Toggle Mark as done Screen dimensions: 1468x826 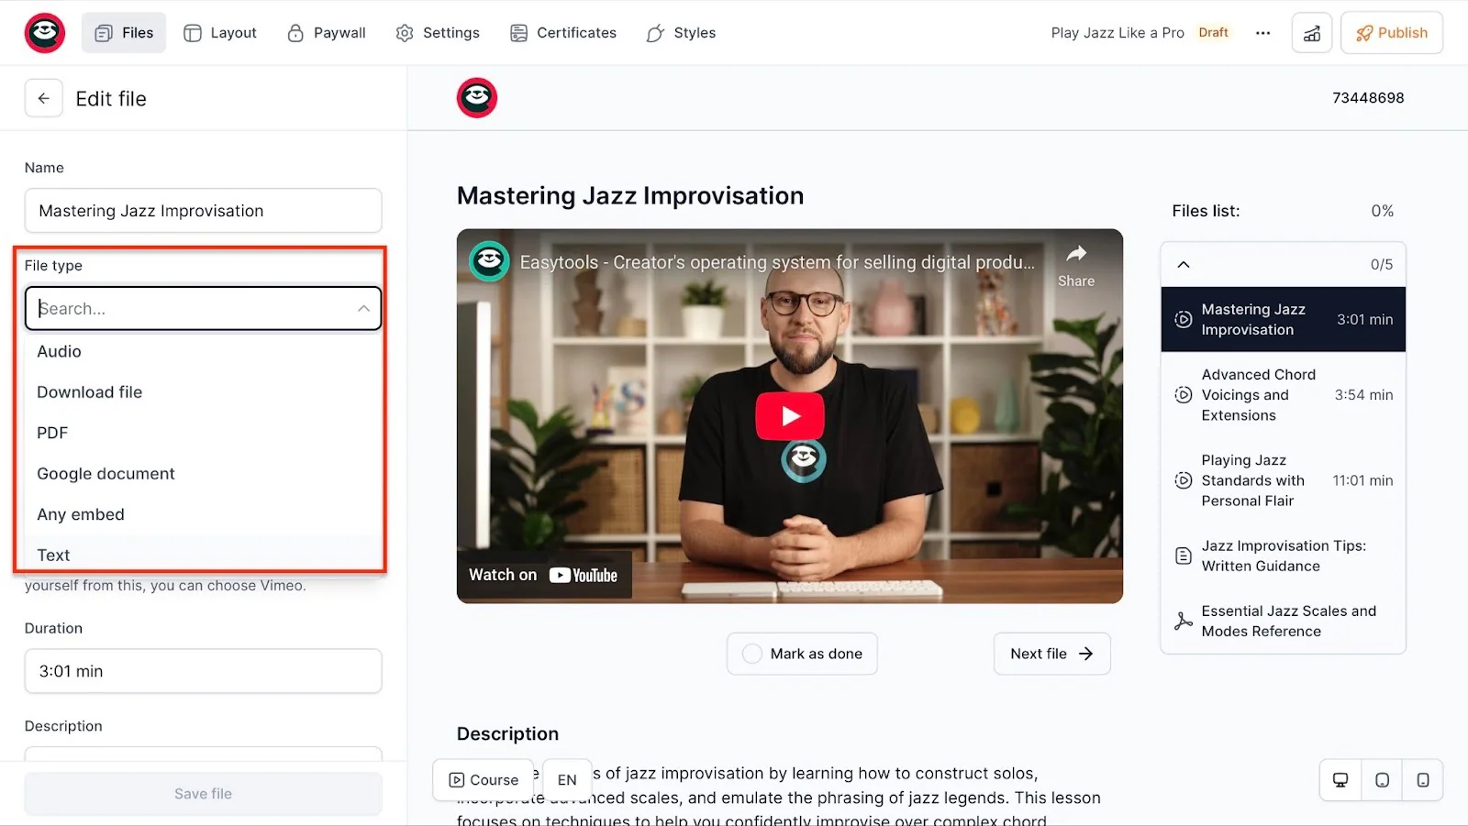coord(802,654)
